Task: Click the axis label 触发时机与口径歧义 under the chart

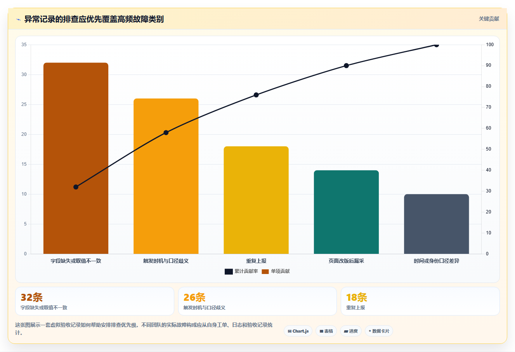Action: [x=166, y=261]
